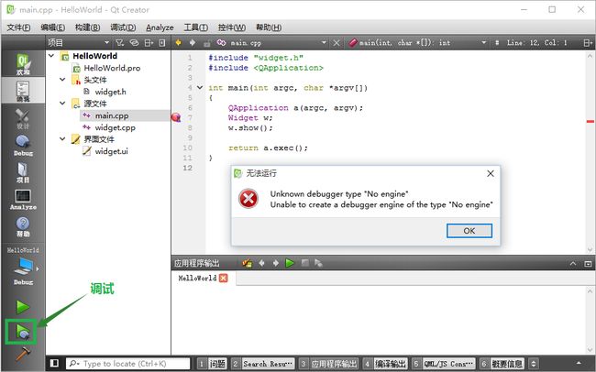Open the 问题 issues output pane
This screenshot has width=596, height=372.
coord(213,364)
